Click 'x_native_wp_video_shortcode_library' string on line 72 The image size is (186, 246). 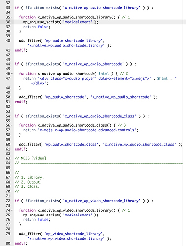tap(102, 201)
